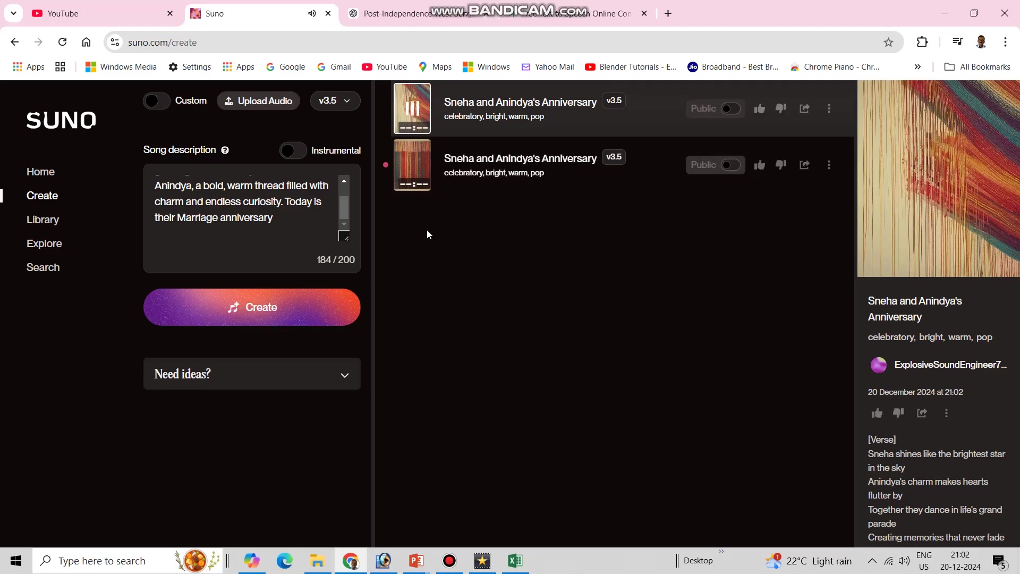Dislike the first song in the list
The image size is (1020, 574).
(781, 108)
